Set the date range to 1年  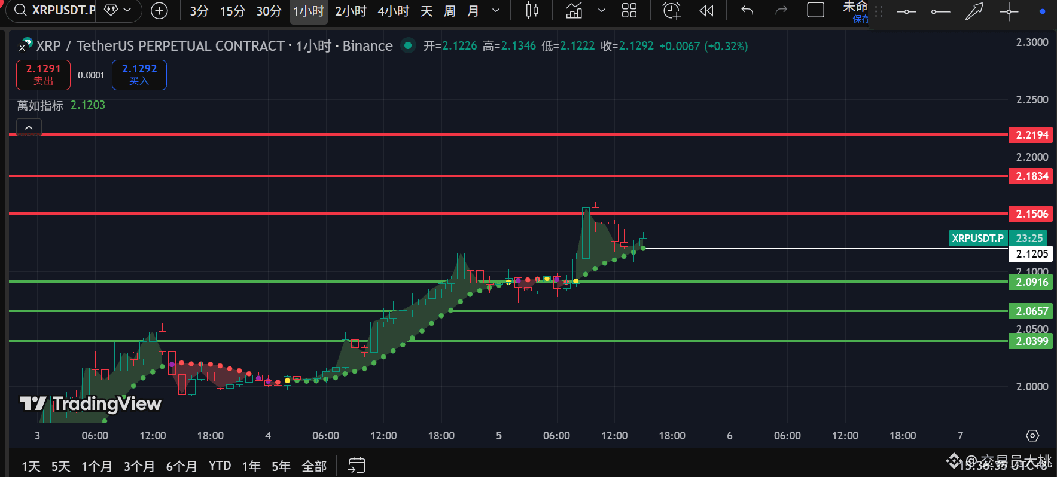click(251, 466)
